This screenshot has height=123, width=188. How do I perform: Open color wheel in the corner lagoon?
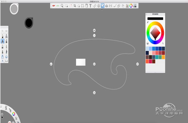tap(13, 114)
